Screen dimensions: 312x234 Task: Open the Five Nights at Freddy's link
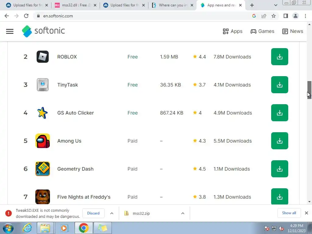click(x=84, y=197)
